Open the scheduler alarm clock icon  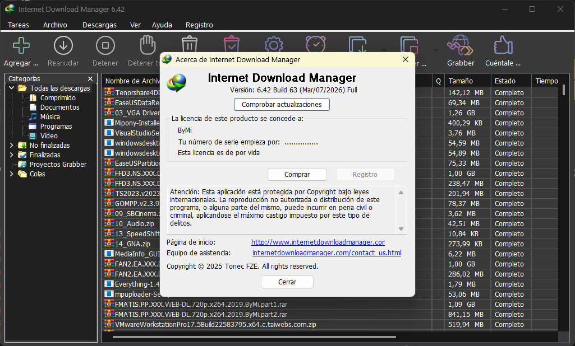(x=316, y=44)
